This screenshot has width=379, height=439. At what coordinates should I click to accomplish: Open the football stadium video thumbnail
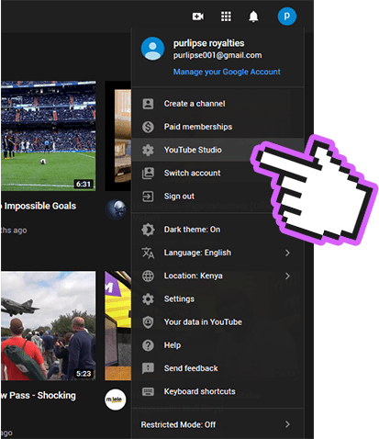point(49,136)
